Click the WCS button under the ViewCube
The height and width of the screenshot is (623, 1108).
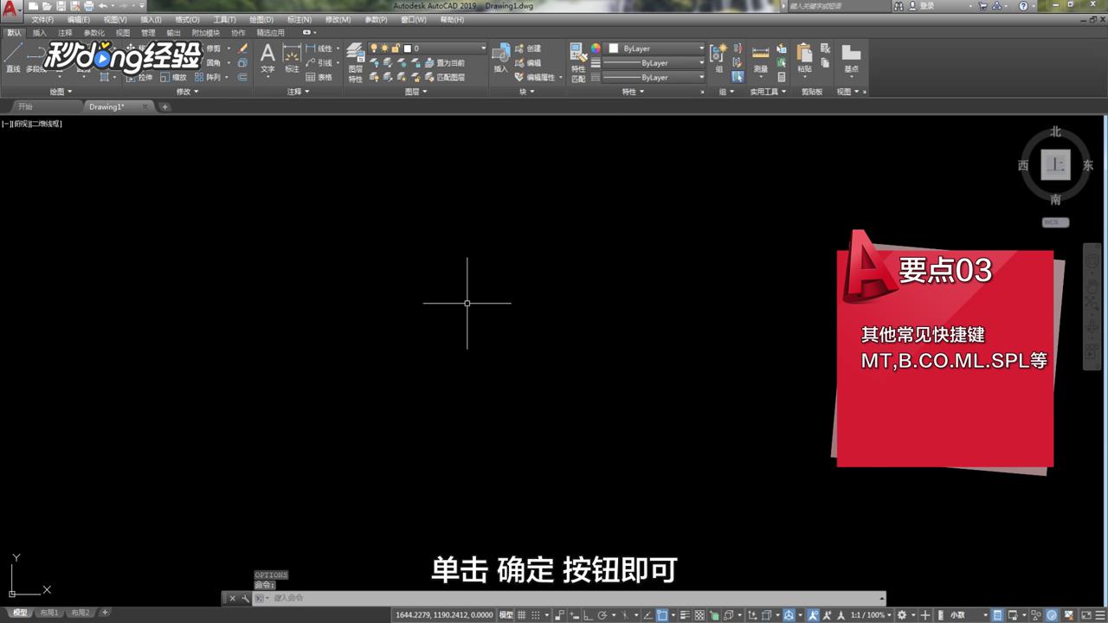(x=1055, y=222)
